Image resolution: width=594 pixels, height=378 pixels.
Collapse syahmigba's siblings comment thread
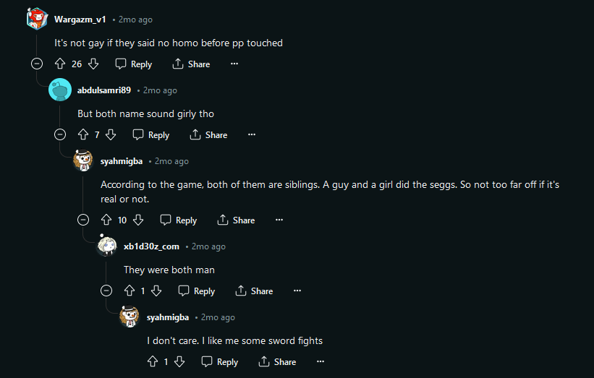point(83,220)
